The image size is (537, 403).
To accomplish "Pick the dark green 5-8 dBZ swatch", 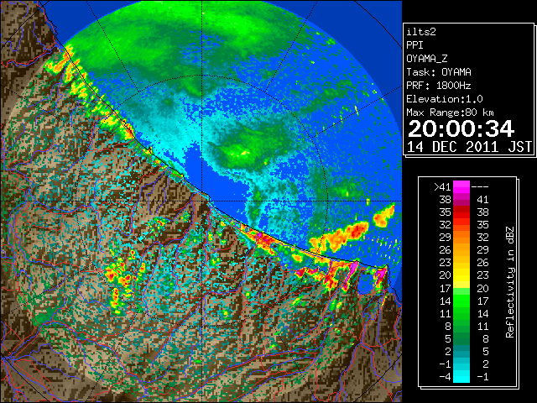I will click(461, 338).
